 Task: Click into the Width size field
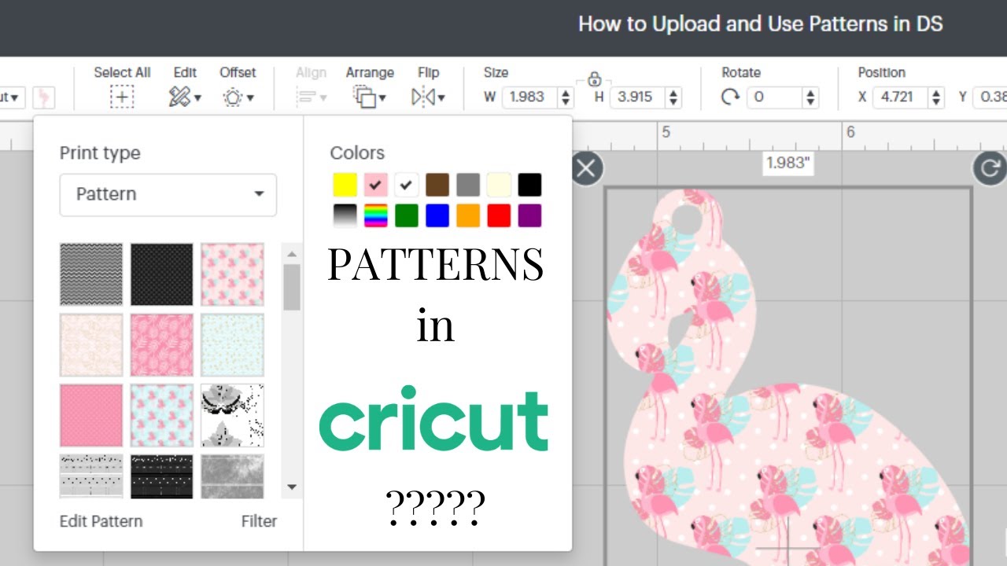(x=528, y=97)
